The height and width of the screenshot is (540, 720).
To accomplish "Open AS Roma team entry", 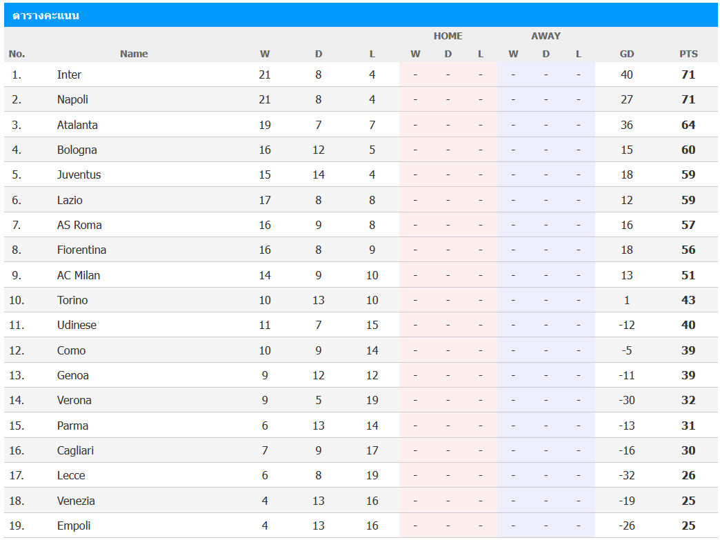I will 79,225.
